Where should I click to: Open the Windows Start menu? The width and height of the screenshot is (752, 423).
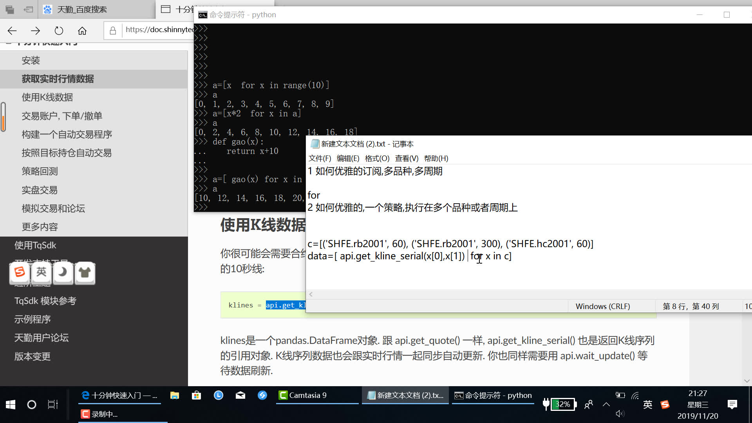(11, 405)
